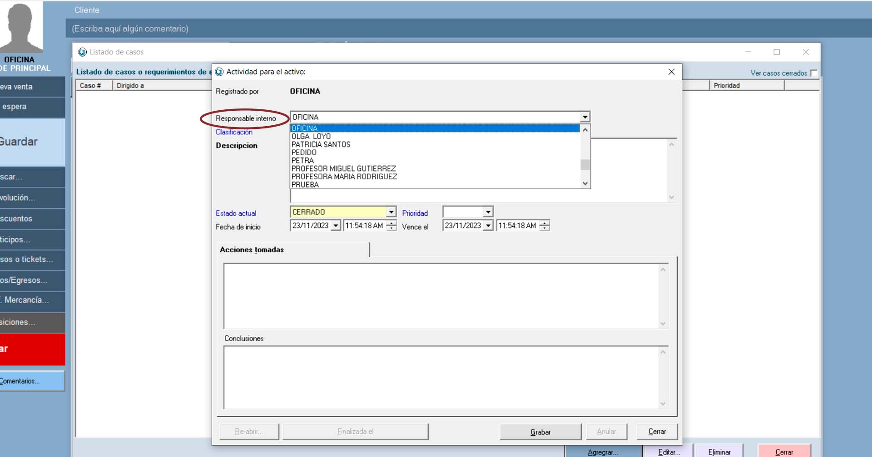Screen dimensions: 872x457
Task: Expand the Prioridad dropdown
Action: (x=488, y=212)
